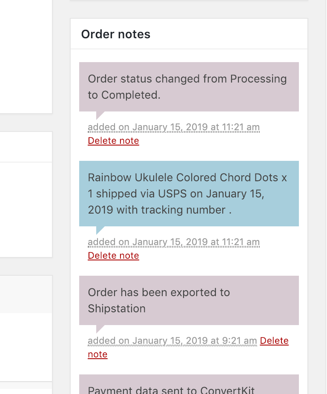
Task: Click the 'Order notes' panel heading
Action: [x=115, y=34]
